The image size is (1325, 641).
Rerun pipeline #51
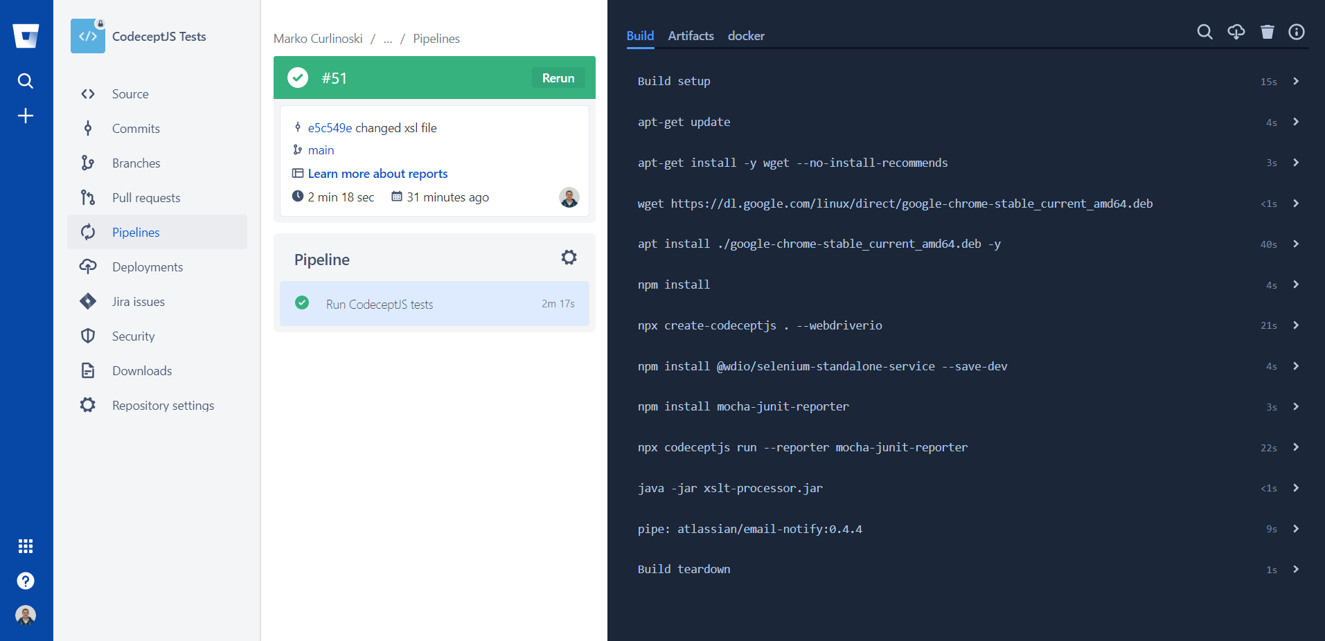tap(558, 78)
